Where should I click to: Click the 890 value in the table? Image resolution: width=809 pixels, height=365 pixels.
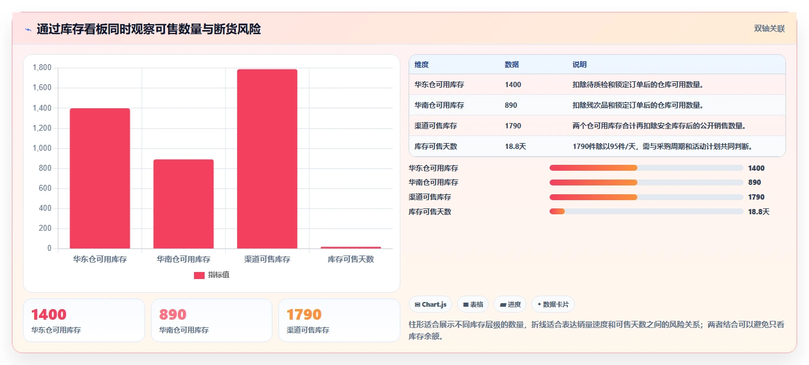click(511, 105)
